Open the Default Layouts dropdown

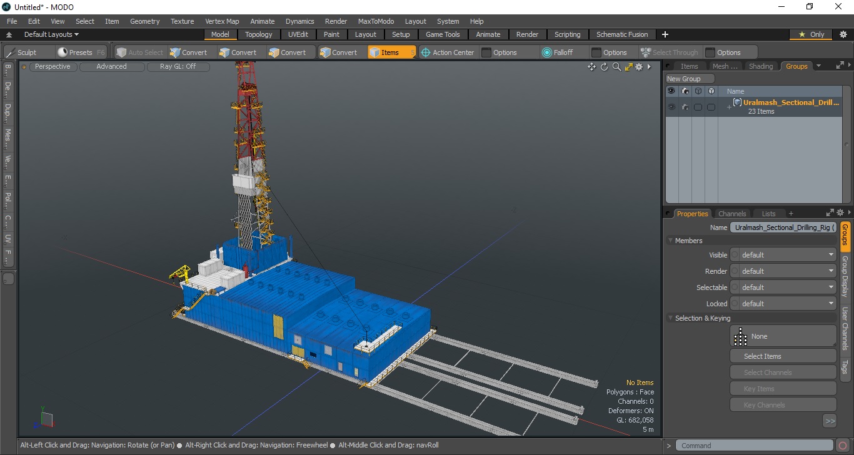[51, 34]
